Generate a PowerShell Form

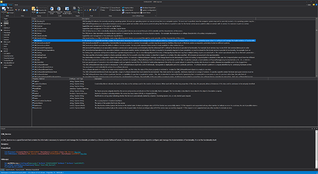pos(59,10)
